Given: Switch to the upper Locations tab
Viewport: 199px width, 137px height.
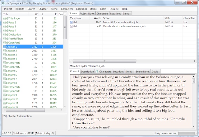Looking at the screenshot, I should (115, 14).
